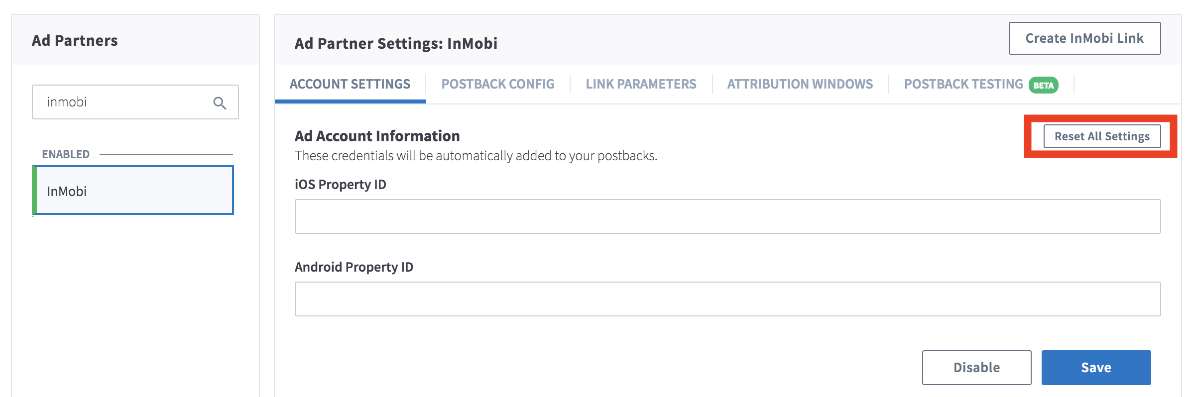Click into the Android Property ID field
This screenshot has width=1191, height=397.
click(x=727, y=299)
